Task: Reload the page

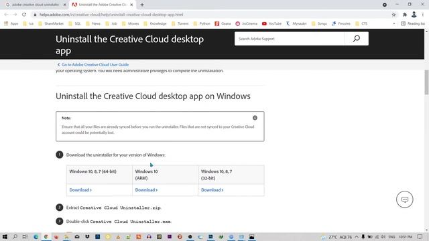Action: 24,15
